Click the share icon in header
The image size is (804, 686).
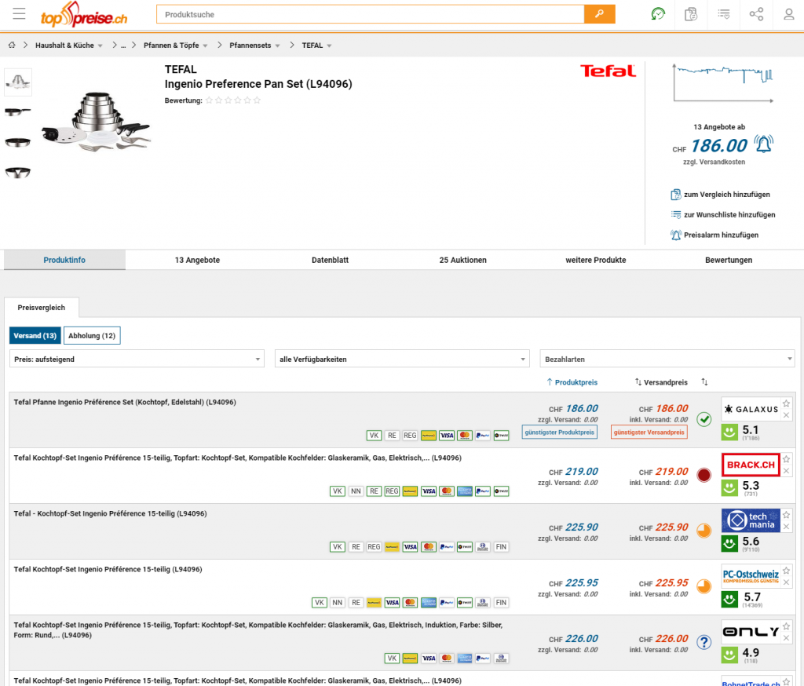pos(756,14)
